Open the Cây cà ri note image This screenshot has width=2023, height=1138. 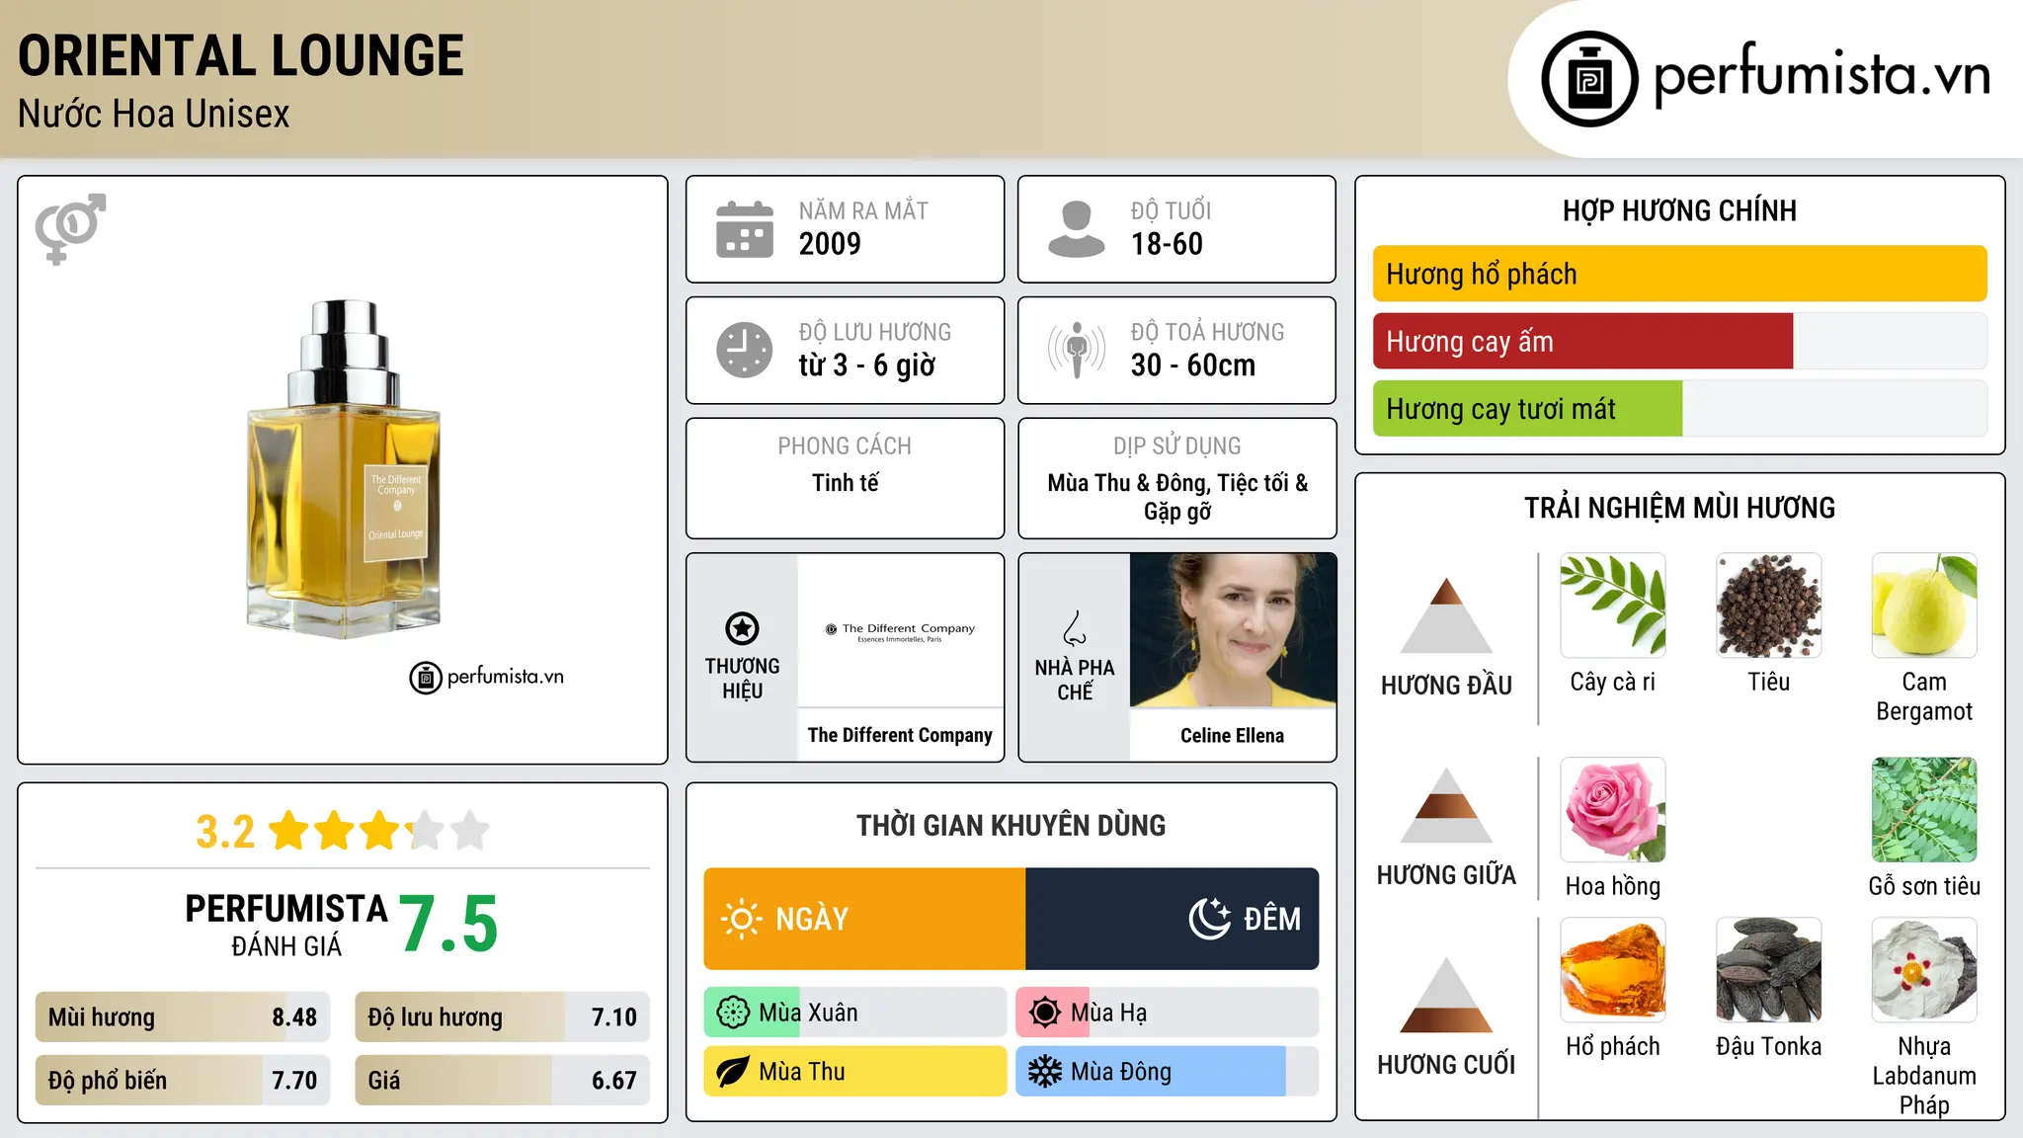(1613, 606)
